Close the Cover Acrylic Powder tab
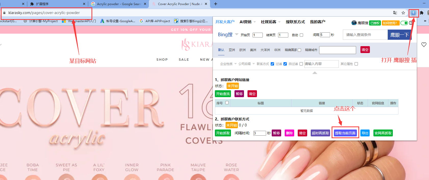The image size is (429, 180). coord(206,4)
